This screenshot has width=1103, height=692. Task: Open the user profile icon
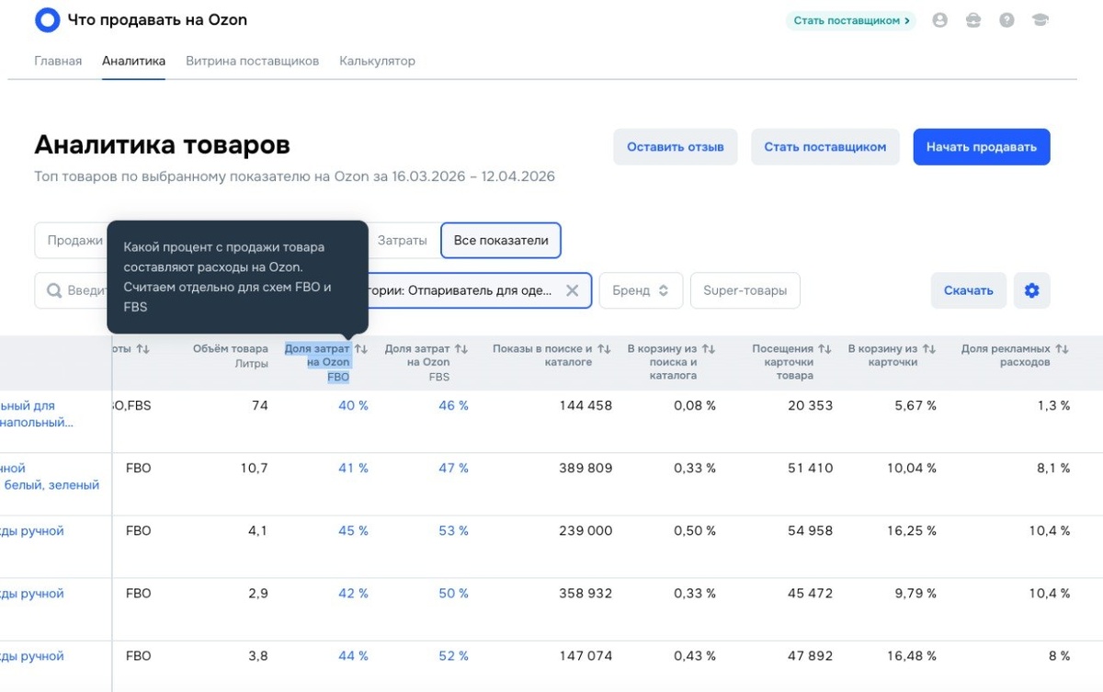click(x=939, y=20)
